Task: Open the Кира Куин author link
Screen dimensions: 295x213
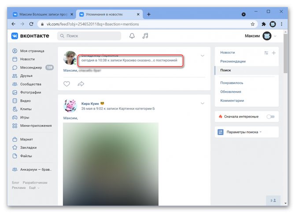Action: tap(90, 104)
